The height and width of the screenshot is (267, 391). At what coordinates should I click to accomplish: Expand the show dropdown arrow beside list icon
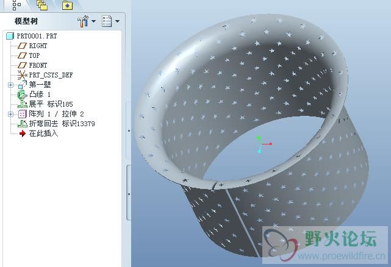click(117, 21)
